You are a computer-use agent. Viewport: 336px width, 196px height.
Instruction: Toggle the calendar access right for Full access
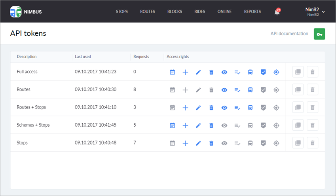point(172,72)
